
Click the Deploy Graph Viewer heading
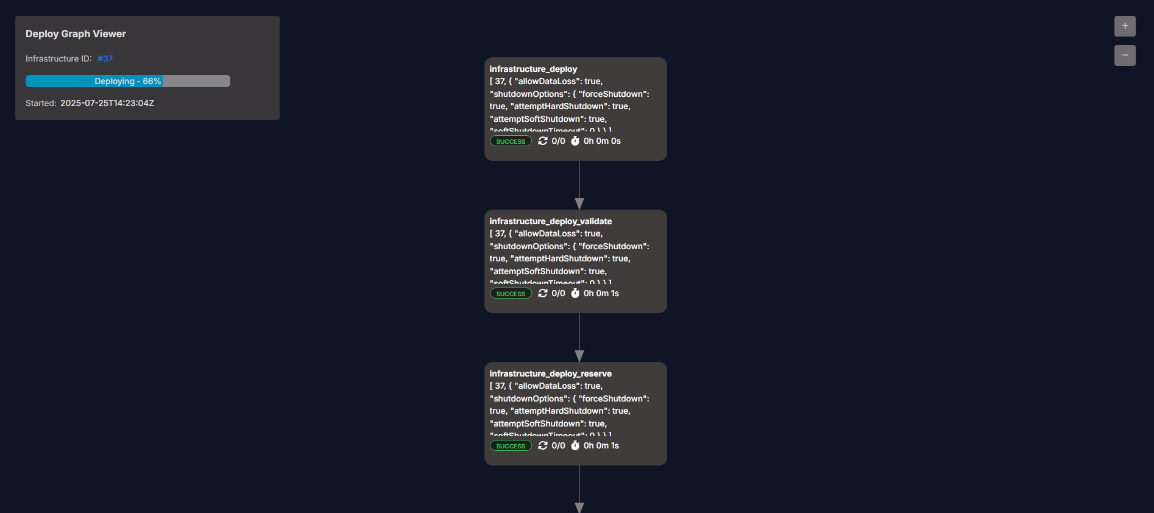tap(76, 34)
